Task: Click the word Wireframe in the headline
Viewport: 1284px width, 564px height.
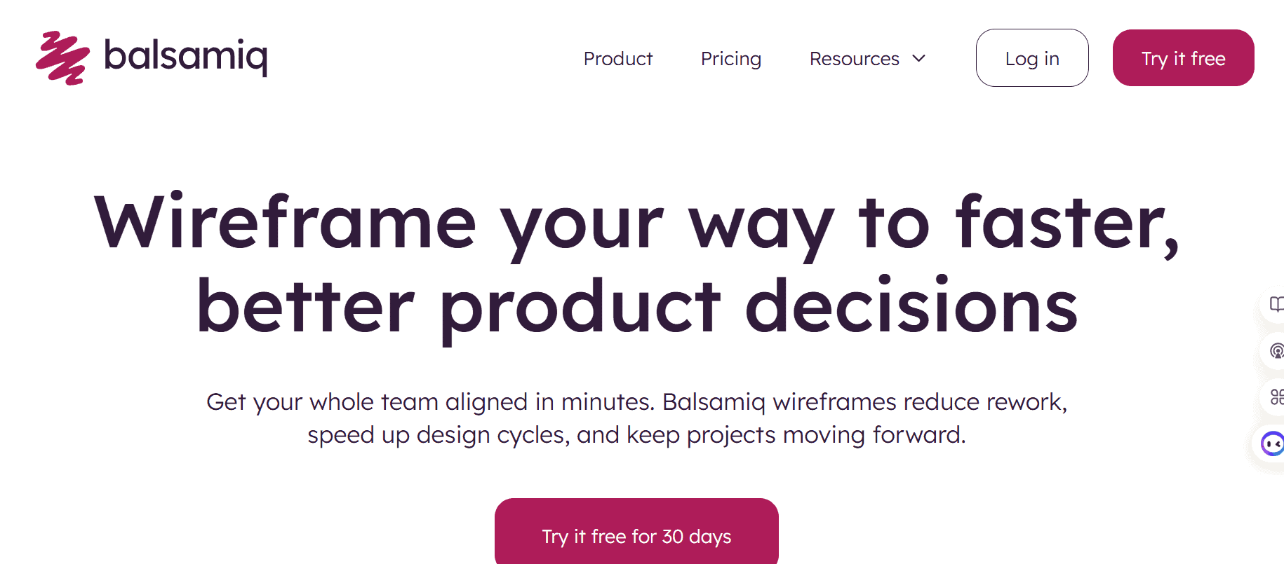Action: [x=286, y=223]
